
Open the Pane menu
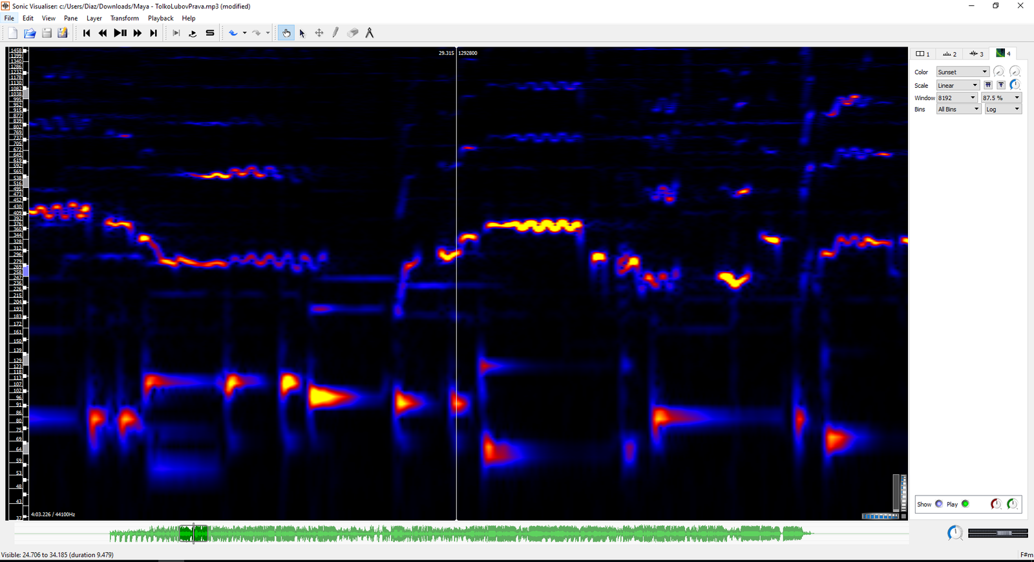70,18
